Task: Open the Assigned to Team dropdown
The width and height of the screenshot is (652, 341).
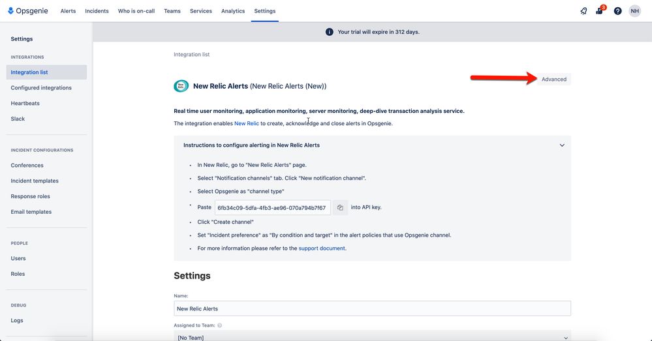Action: pyautogui.click(x=372, y=336)
